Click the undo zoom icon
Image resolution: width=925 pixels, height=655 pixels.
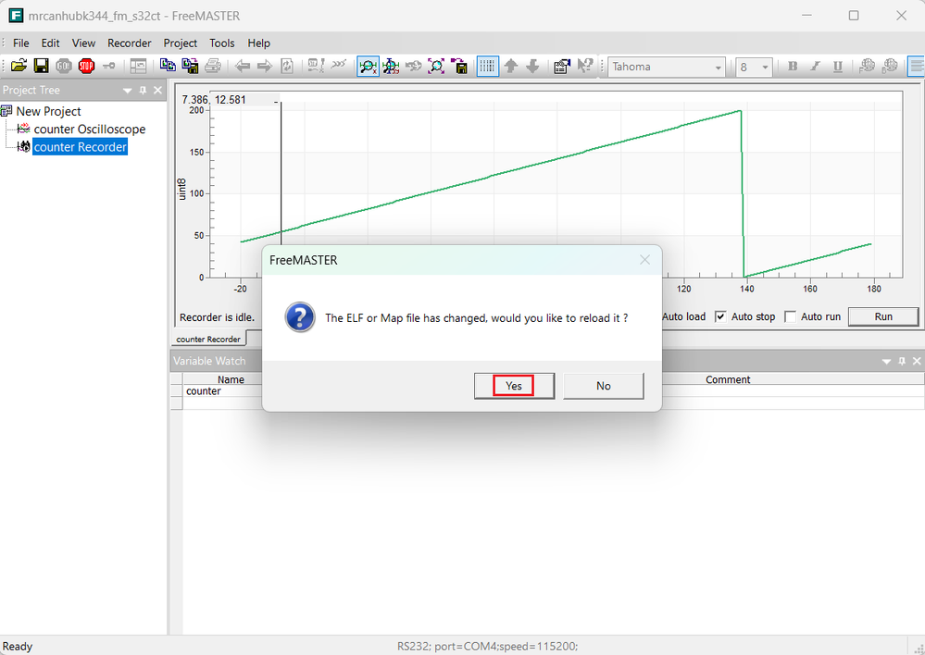(x=413, y=66)
